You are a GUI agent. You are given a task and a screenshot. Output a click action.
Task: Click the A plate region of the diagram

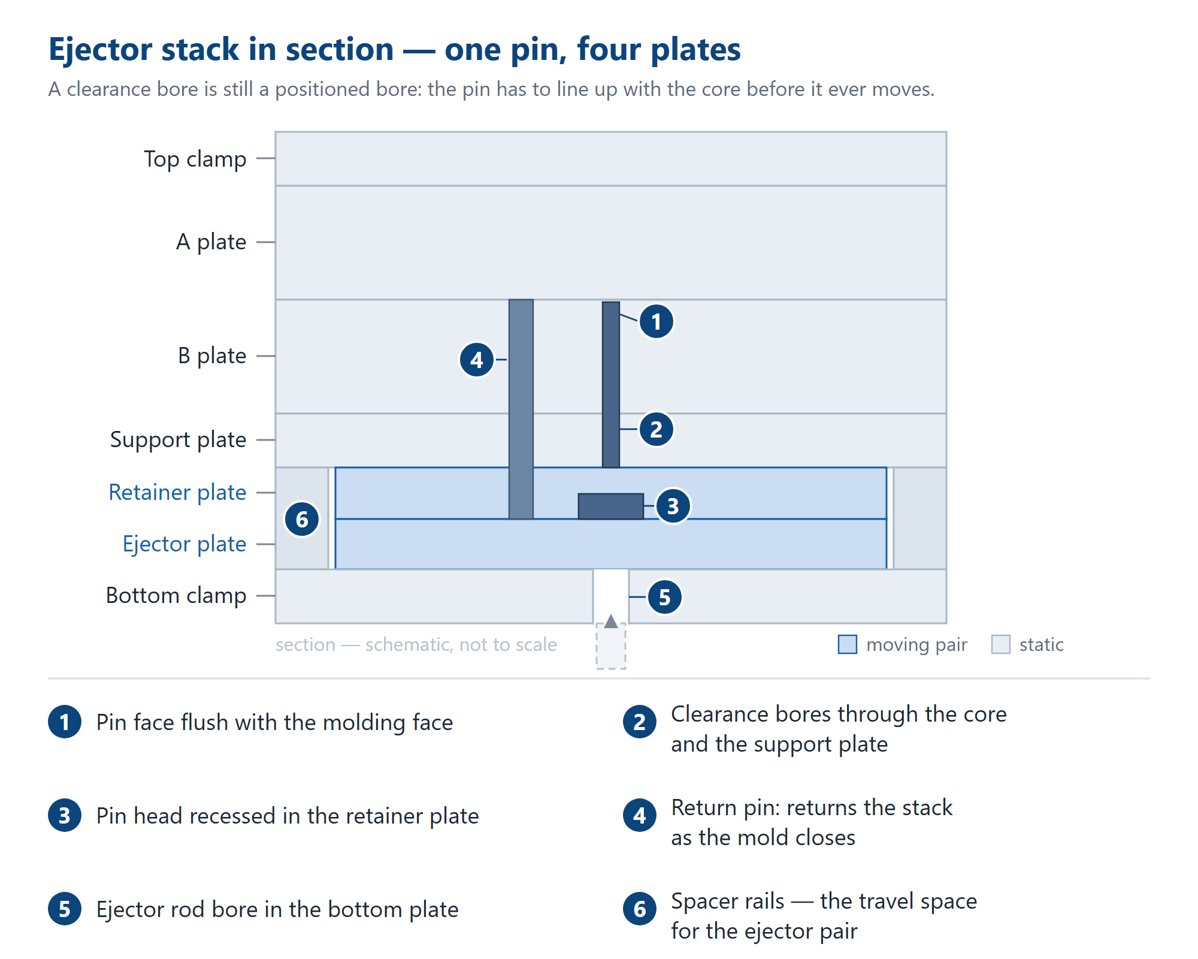[x=611, y=242]
